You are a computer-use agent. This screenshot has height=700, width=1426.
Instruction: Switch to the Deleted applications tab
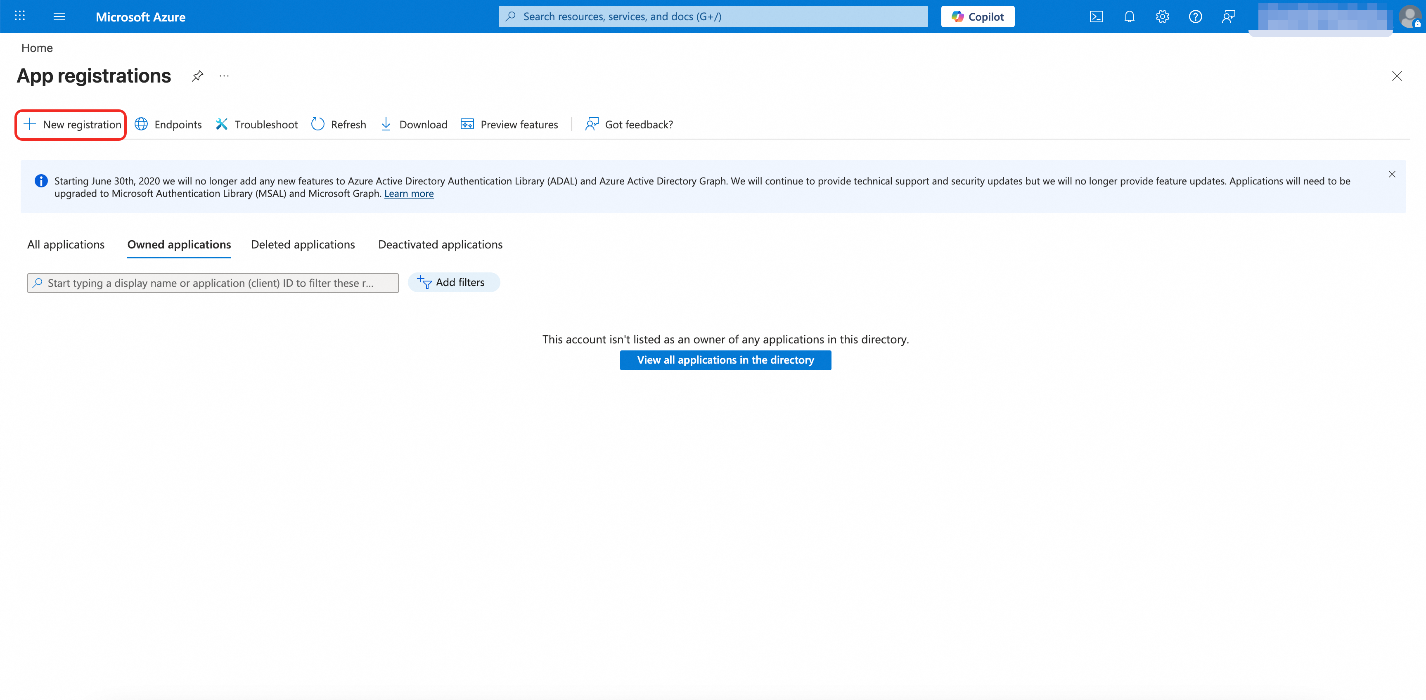303,245
